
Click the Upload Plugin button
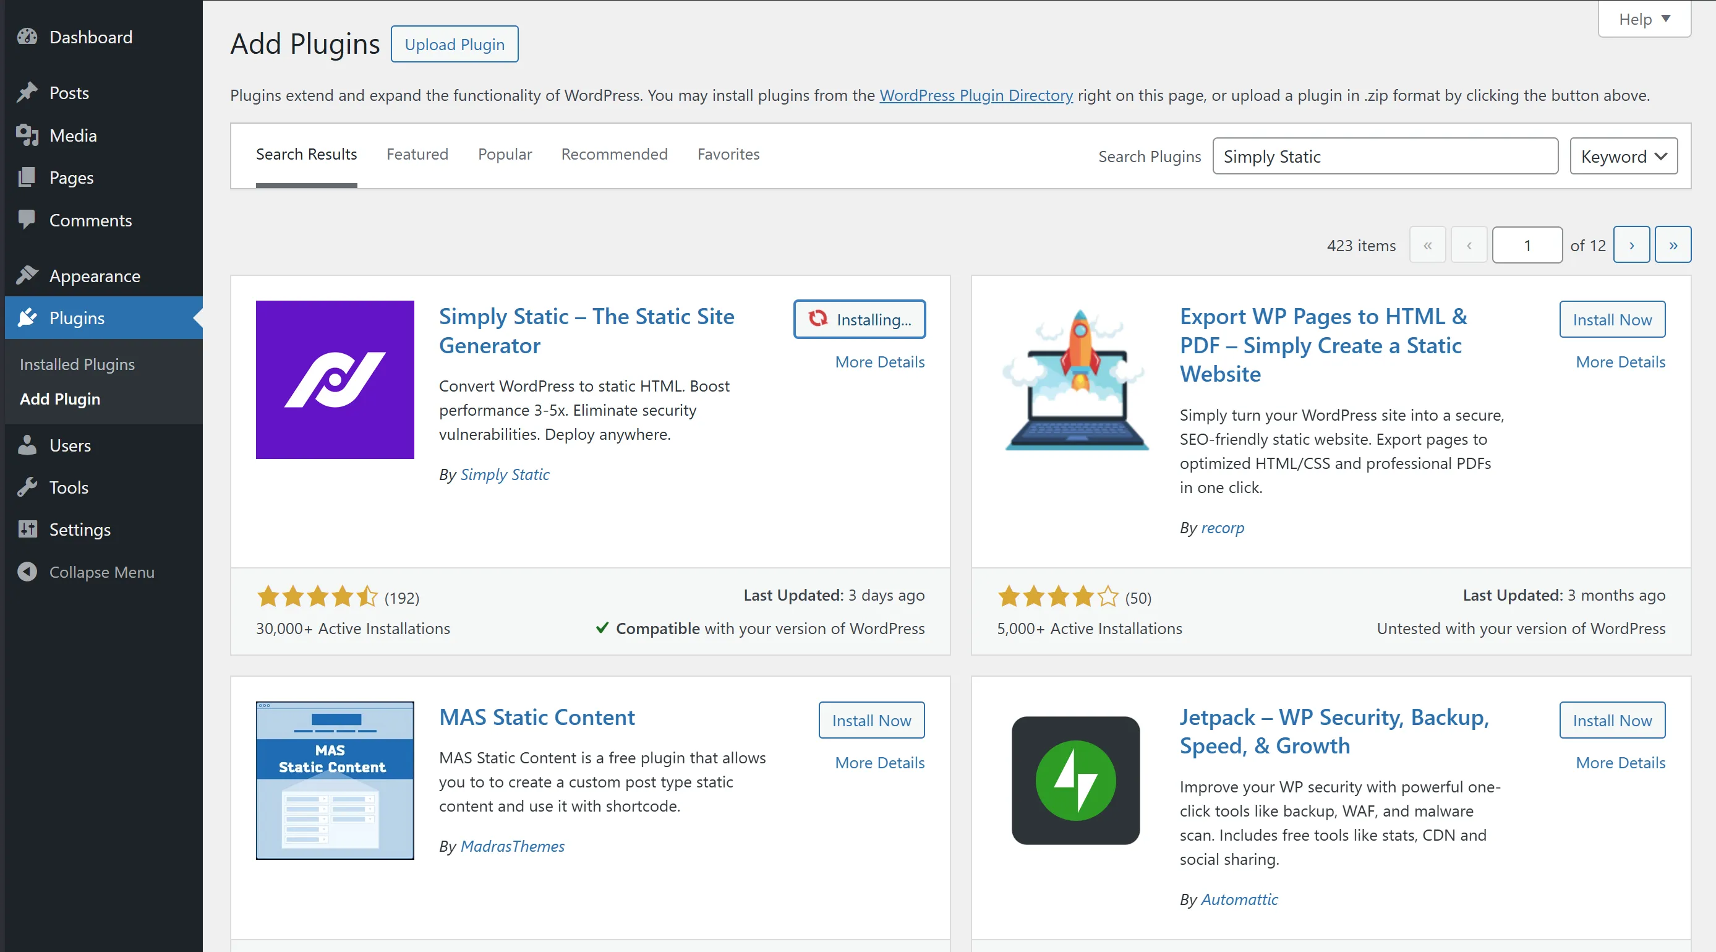(x=455, y=44)
